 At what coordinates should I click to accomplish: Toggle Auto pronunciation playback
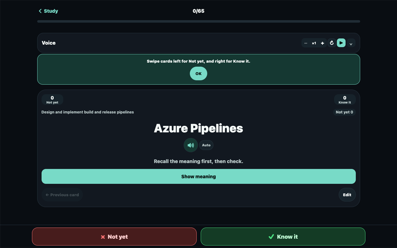click(x=206, y=145)
